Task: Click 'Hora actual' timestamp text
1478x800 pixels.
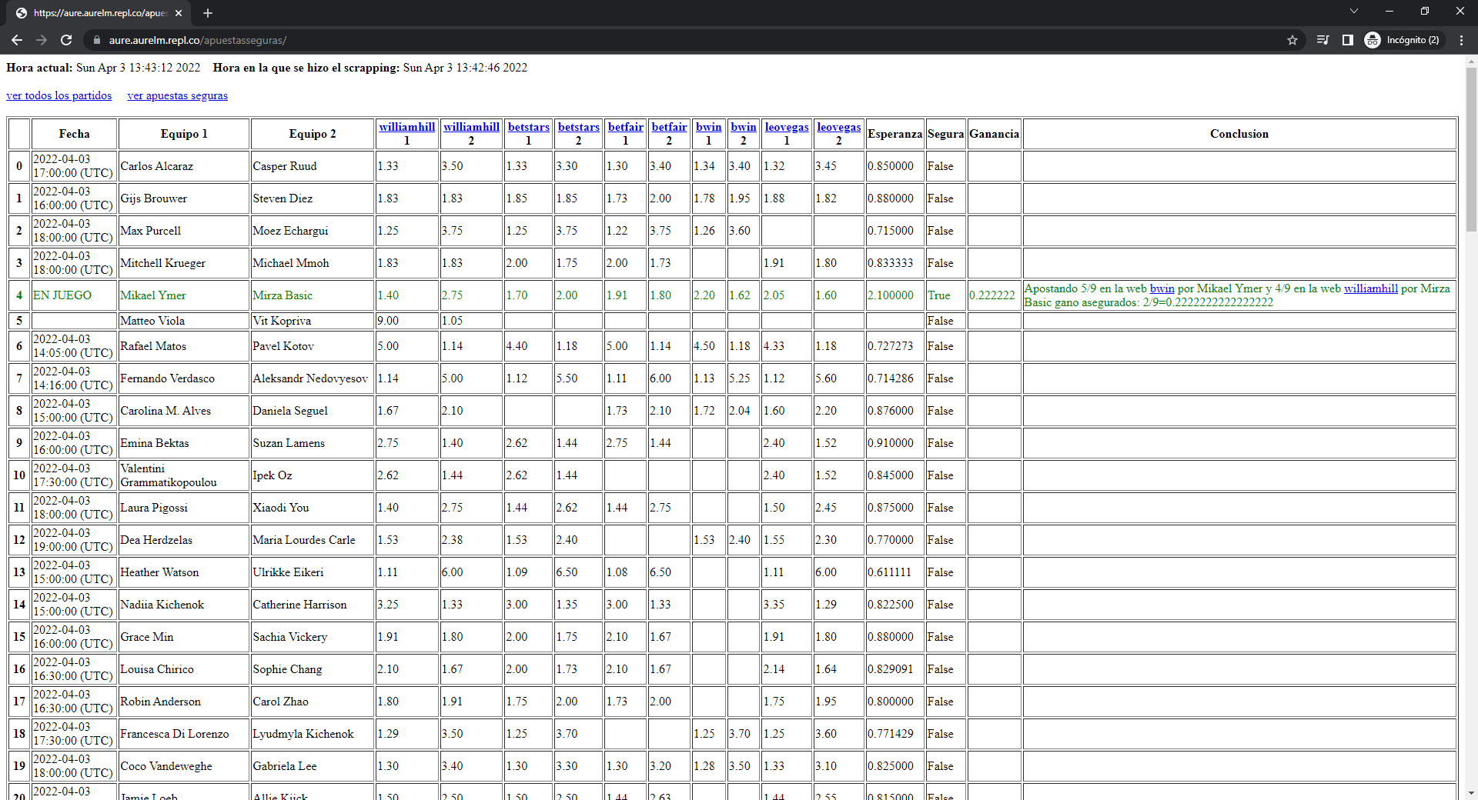Action: [x=103, y=68]
